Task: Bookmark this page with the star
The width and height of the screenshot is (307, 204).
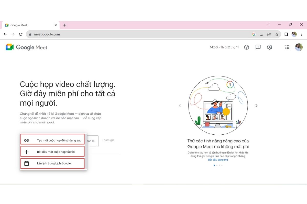Action: [277, 34]
